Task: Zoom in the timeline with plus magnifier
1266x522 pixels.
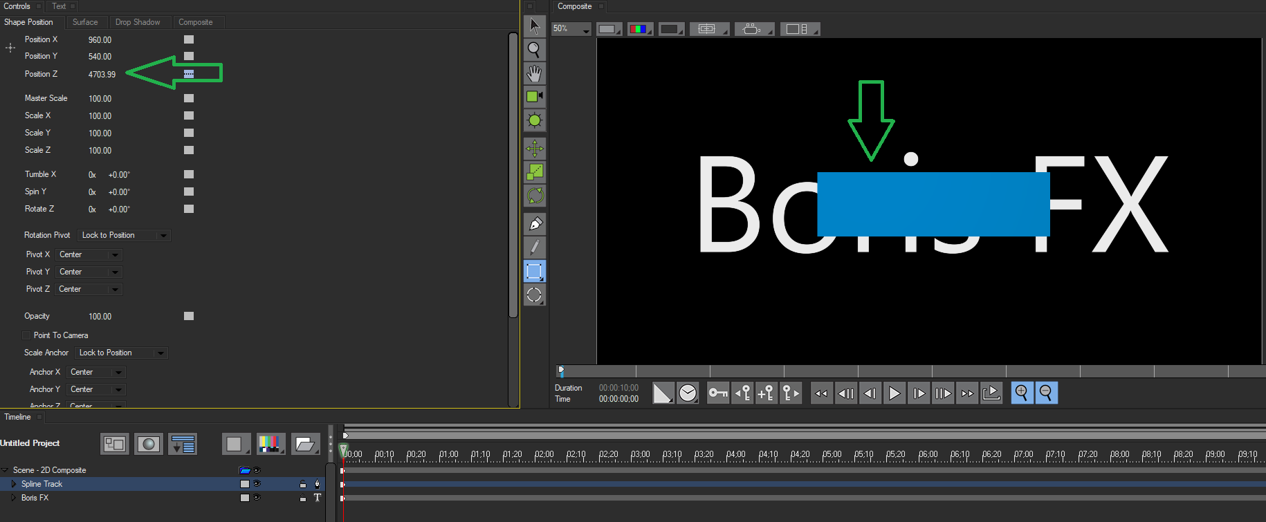Action: (1022, 393)
